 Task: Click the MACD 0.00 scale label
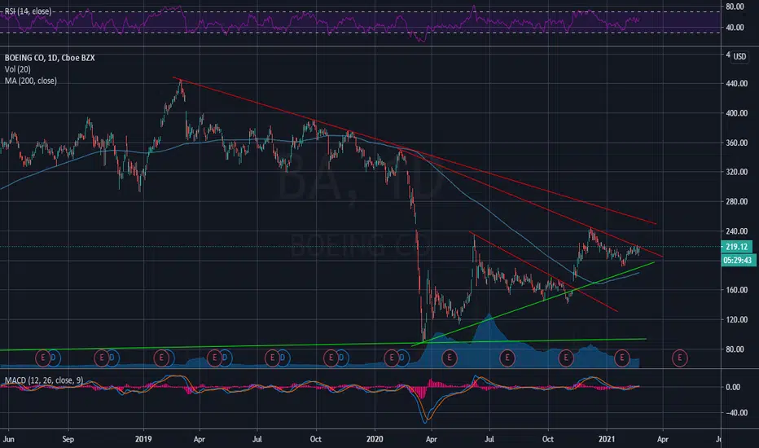pyautogui.click(x=733, y=386)
